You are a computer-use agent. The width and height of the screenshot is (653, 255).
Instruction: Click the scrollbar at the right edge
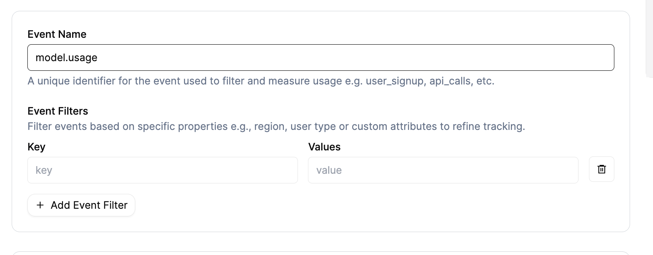649,38
